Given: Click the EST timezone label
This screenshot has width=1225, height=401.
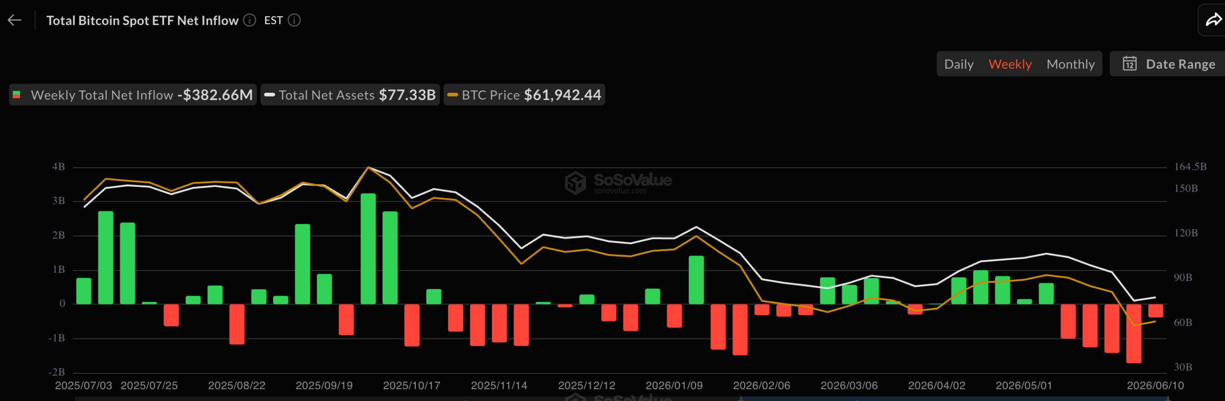Looking at the screenshot, I should (x=273, y=20).
